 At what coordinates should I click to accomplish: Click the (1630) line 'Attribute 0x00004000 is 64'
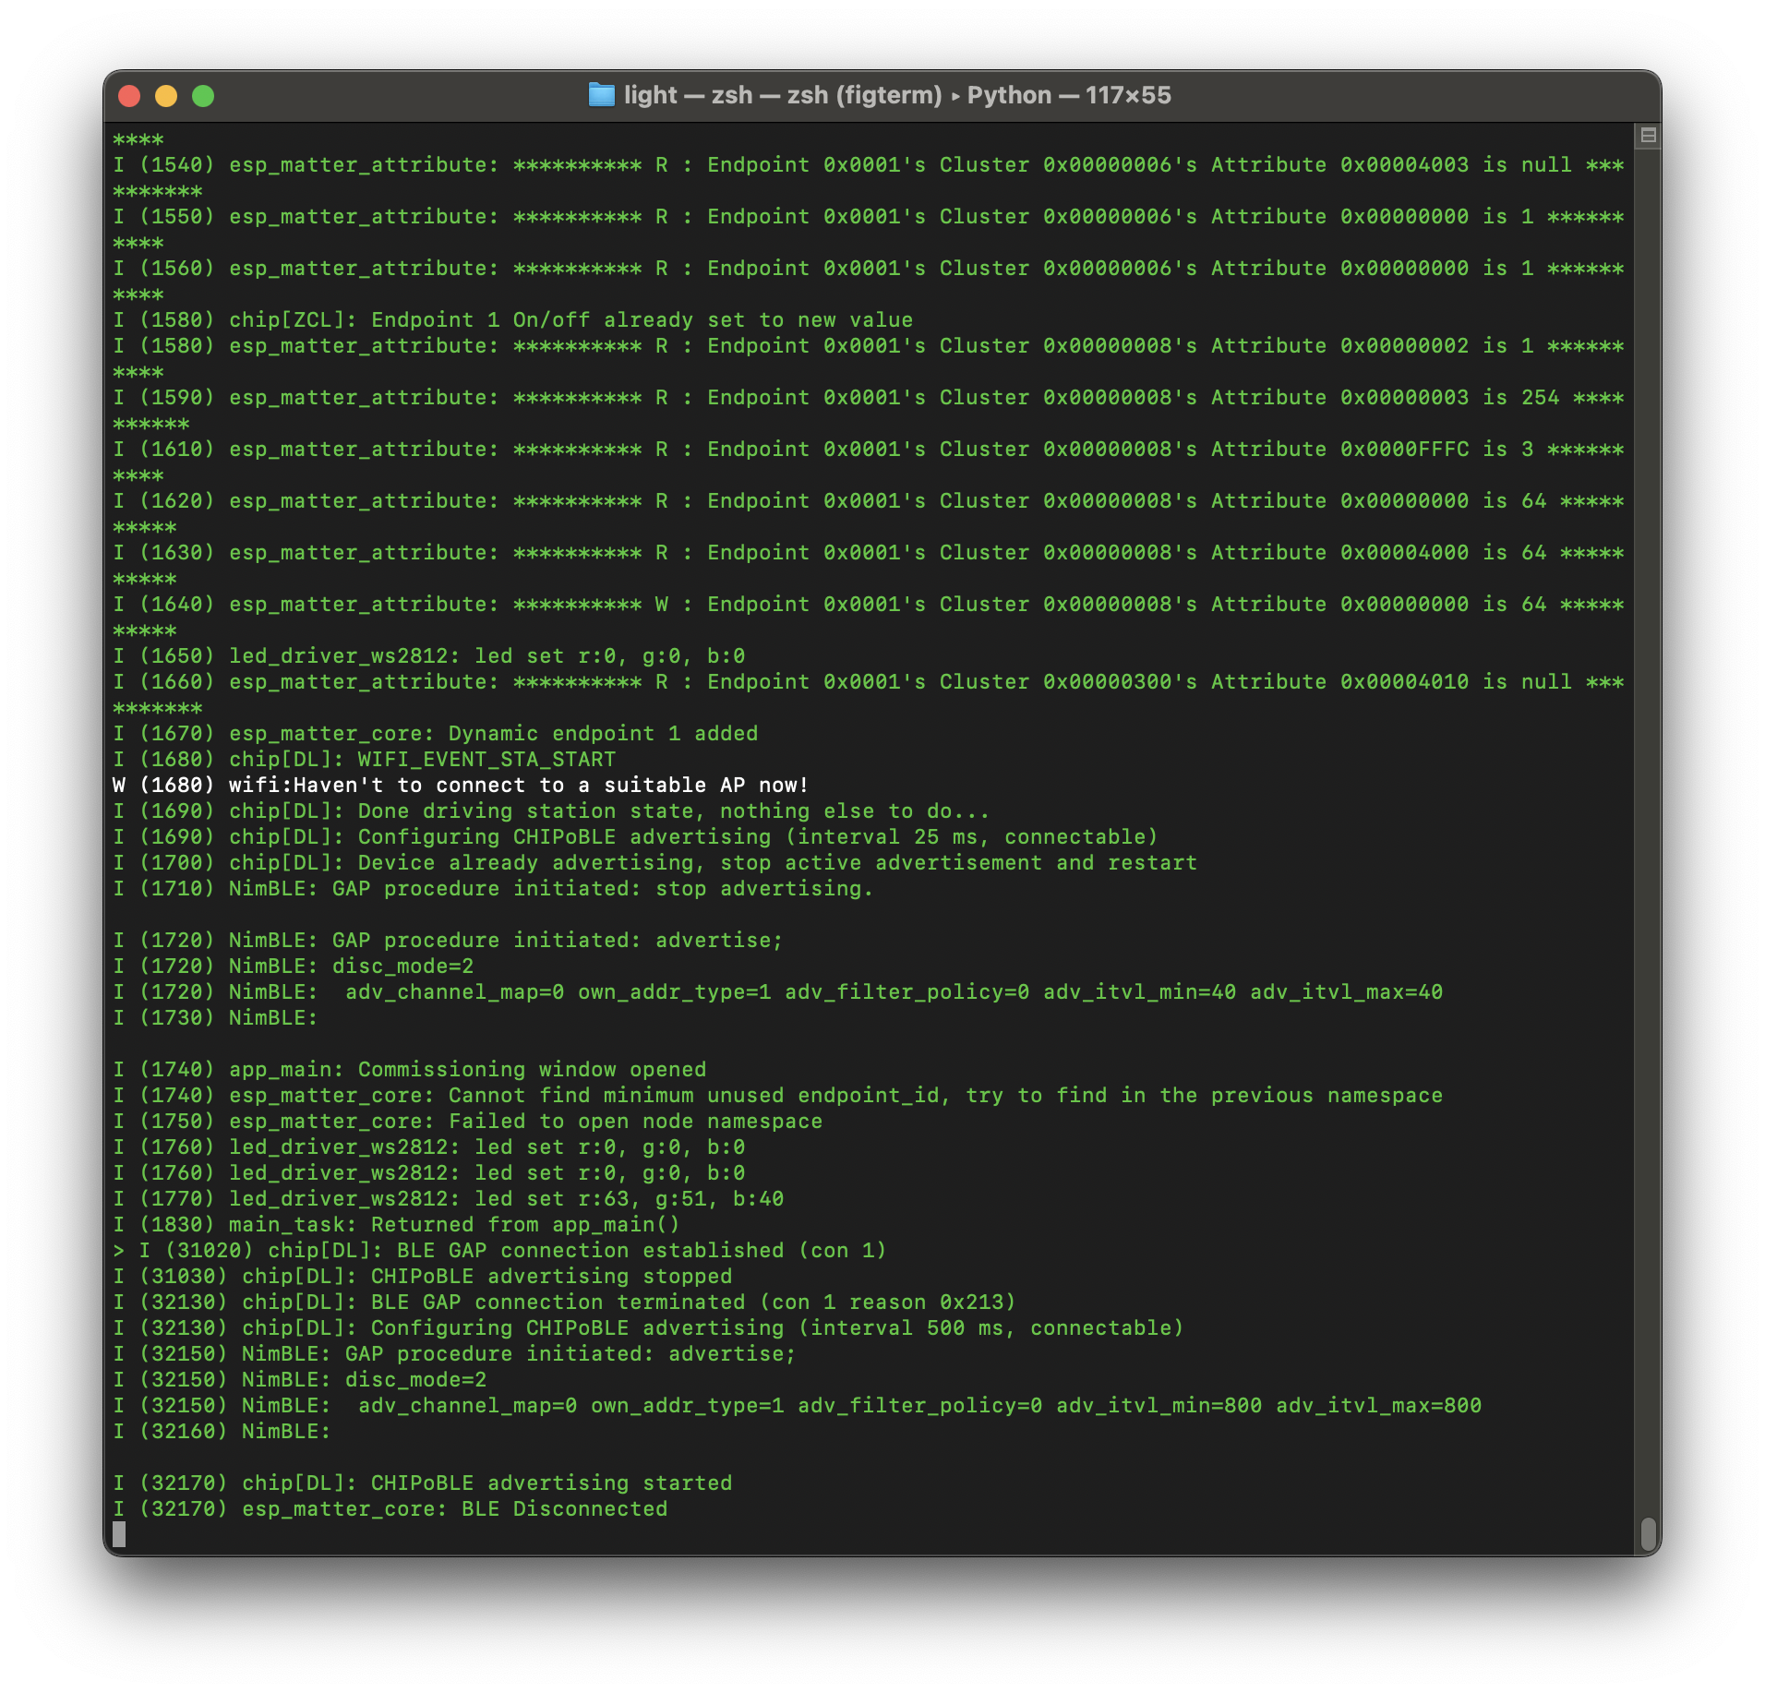tap(868, 552)
